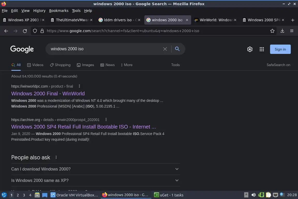This screenshot has width=298, height=199.
Task: Switch to workspace 2 in the taskbar
Action: [x=18, y=195]
